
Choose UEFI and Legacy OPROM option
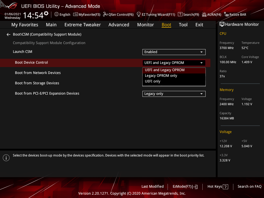pyautogui.click(x=174, y=70)
